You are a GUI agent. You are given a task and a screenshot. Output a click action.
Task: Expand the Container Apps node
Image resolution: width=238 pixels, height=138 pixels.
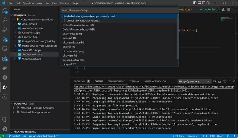[15, 33]
